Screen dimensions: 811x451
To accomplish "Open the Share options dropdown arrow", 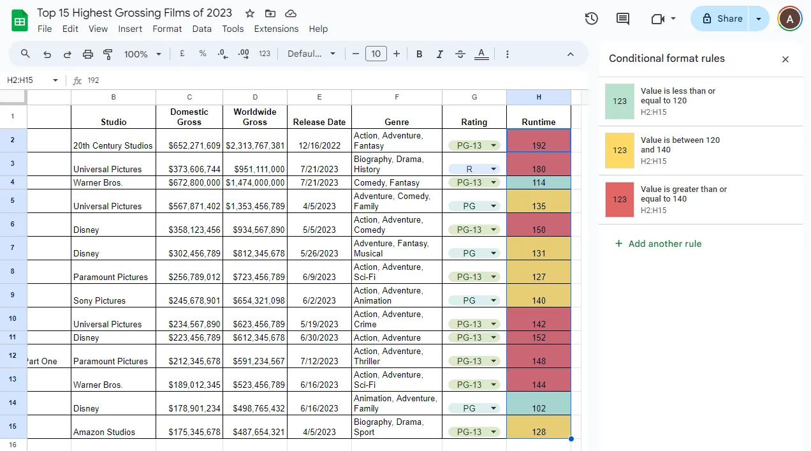I will (759, 18).
